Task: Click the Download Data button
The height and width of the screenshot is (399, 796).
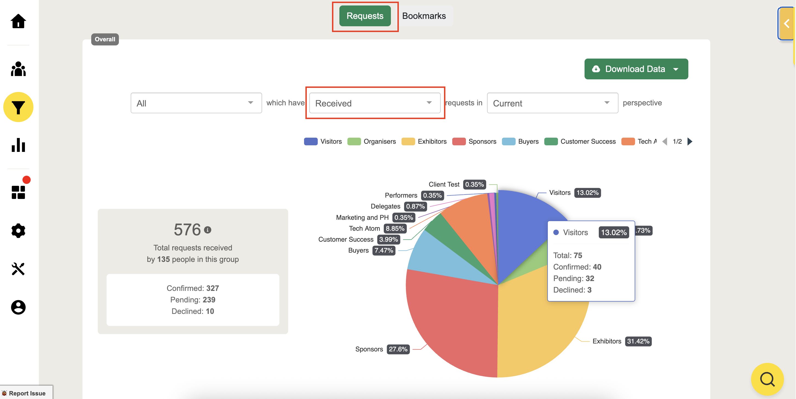Action: coord(636,69)
